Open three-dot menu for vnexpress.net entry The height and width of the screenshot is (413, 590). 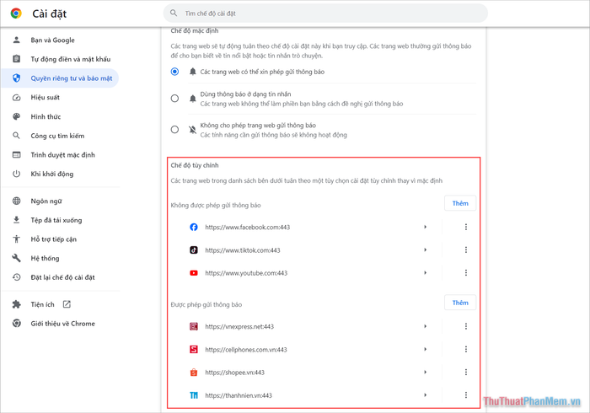click(x=466, y=326)
